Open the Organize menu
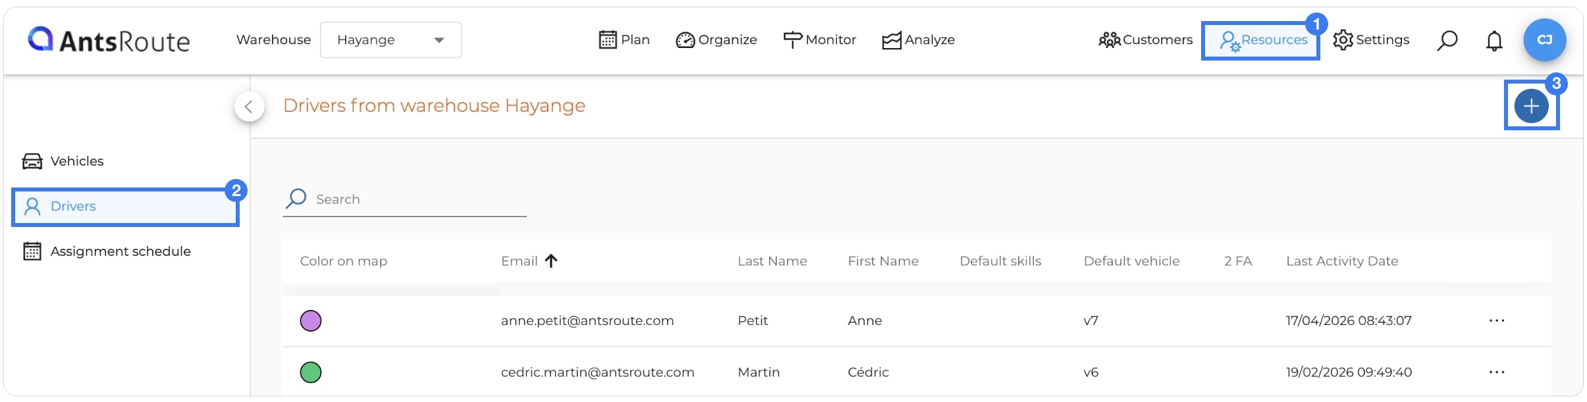The width and height of the screenshot is (1587, 402). pos(716,40)
